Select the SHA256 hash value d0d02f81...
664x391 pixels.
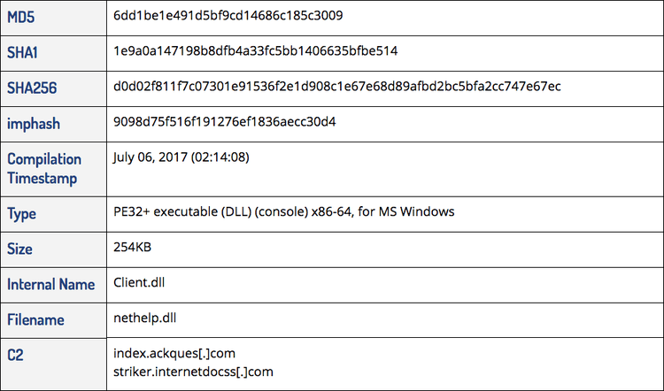(337, 87)
